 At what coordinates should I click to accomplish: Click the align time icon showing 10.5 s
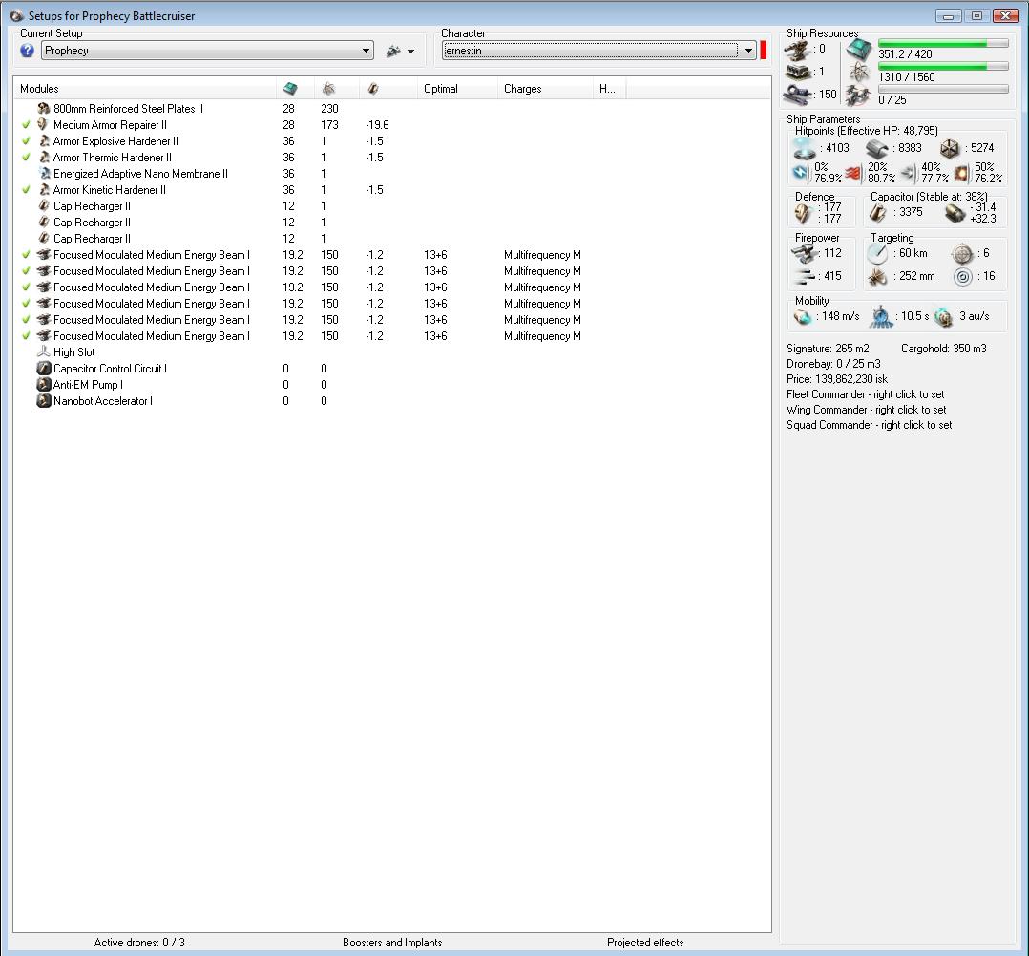tap(881, 317)
